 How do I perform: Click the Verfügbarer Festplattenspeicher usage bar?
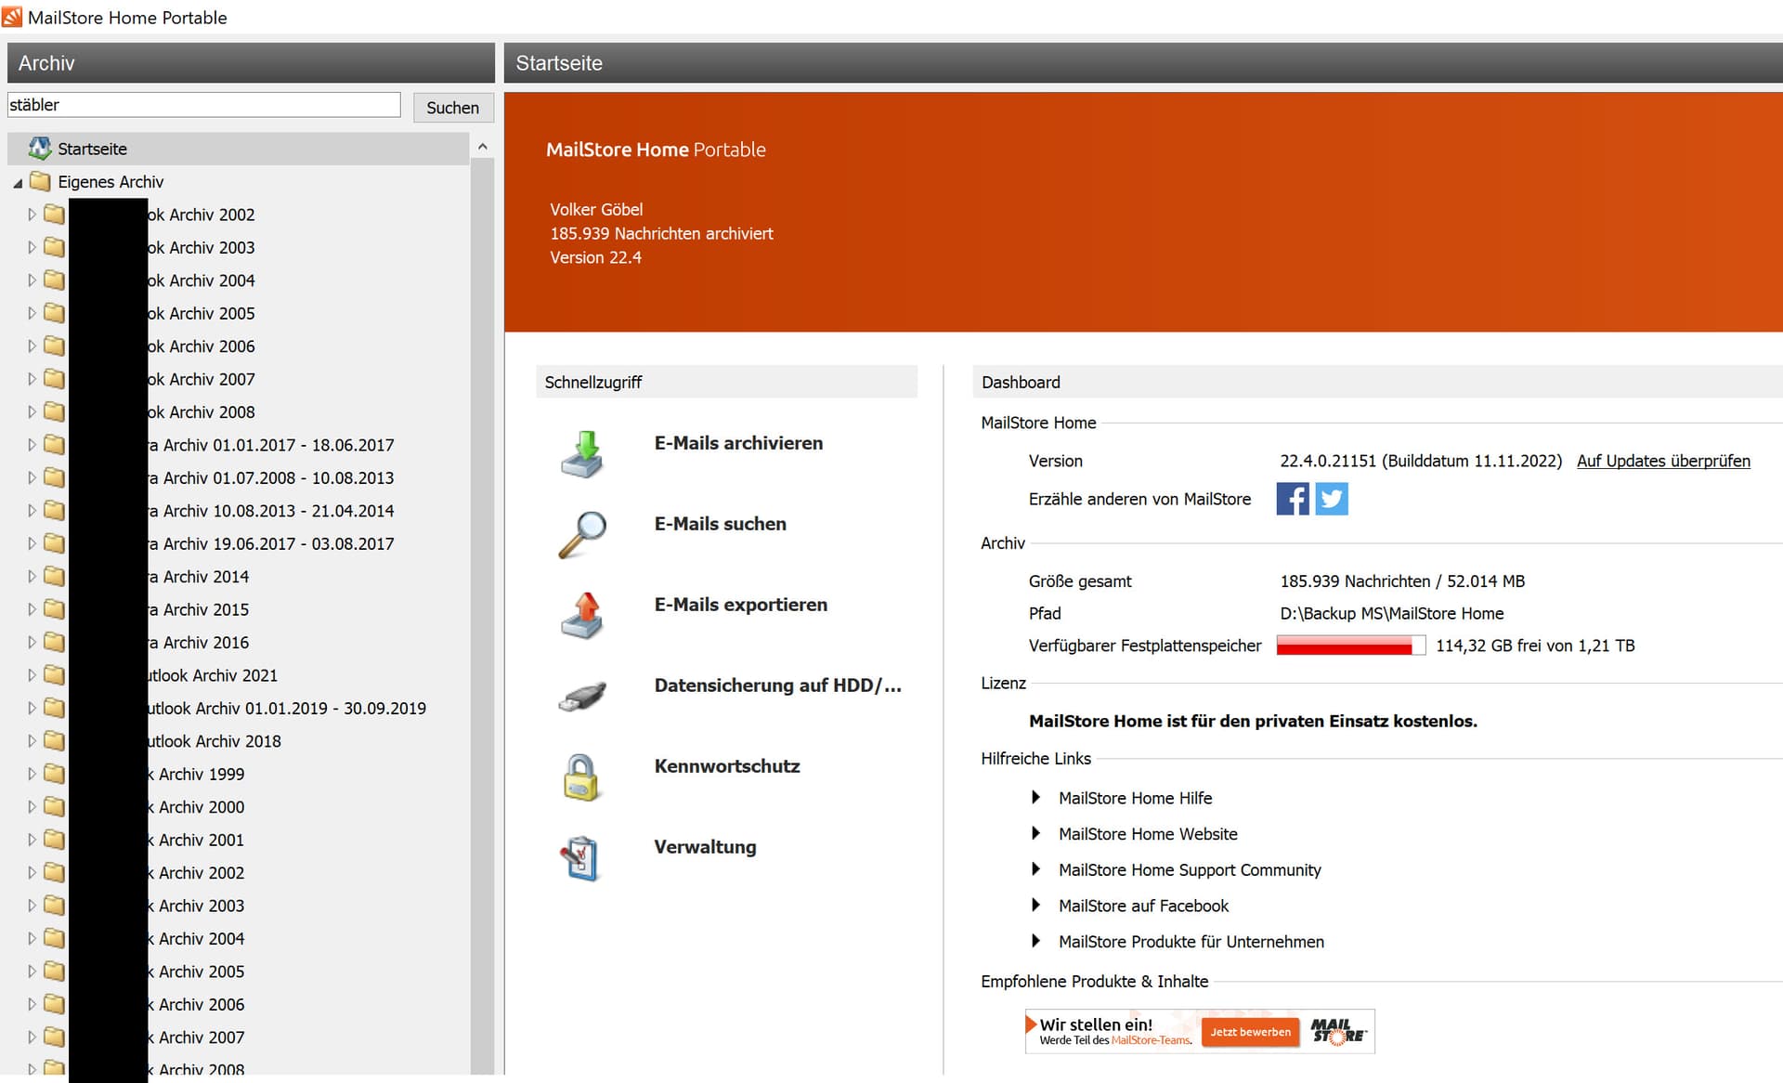tap(1349, 646)
